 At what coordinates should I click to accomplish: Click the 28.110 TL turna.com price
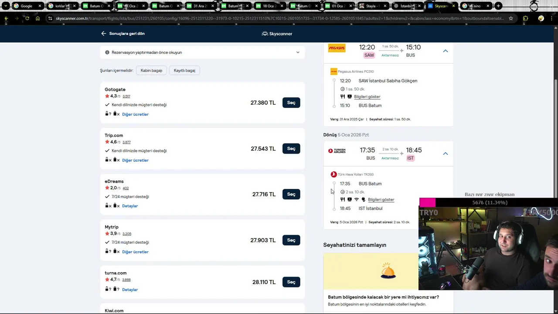(x=264, y=282)
